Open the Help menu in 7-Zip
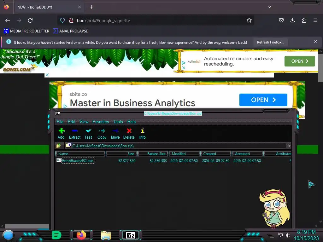This screenshot has height=242, width=323. (x=132, y=122)
